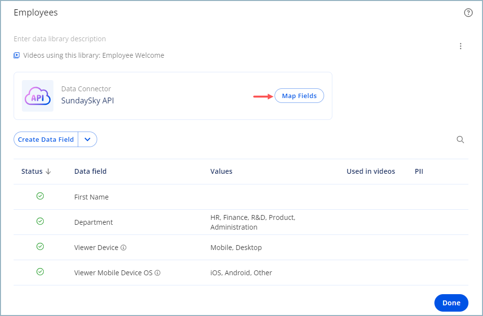Screen dimensions: 483x316
Task: Click the Department status checkmark
Action: coord(40,221)
